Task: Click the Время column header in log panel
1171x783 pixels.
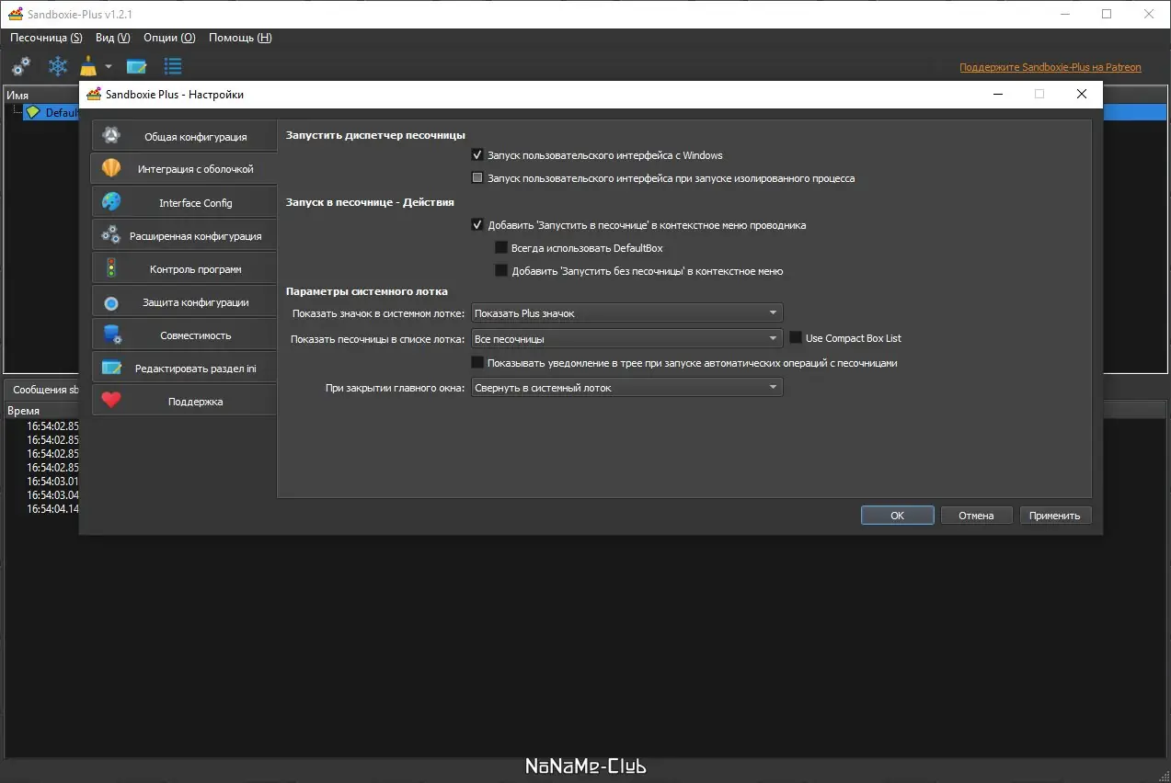Action: point(24,411)
